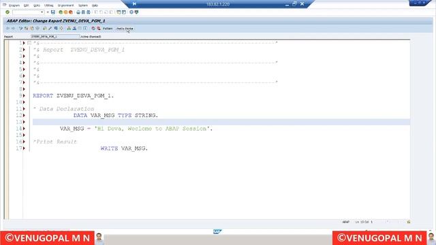Click line number 14 in the margin

click(x=19, y=129)
